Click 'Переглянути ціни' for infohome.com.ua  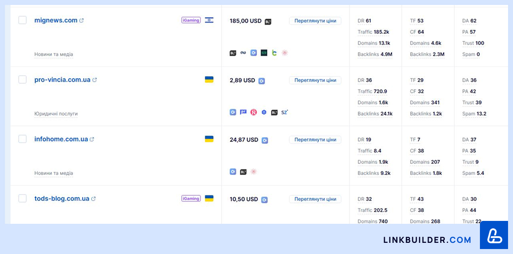[x=315, y=140]
